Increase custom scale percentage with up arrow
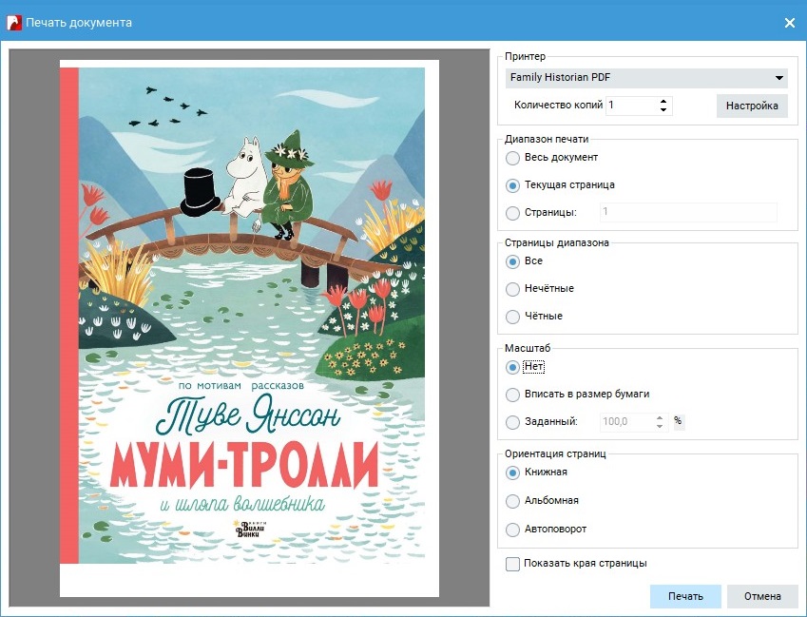The height and width of the screenshot is (617, 807). 660,418
